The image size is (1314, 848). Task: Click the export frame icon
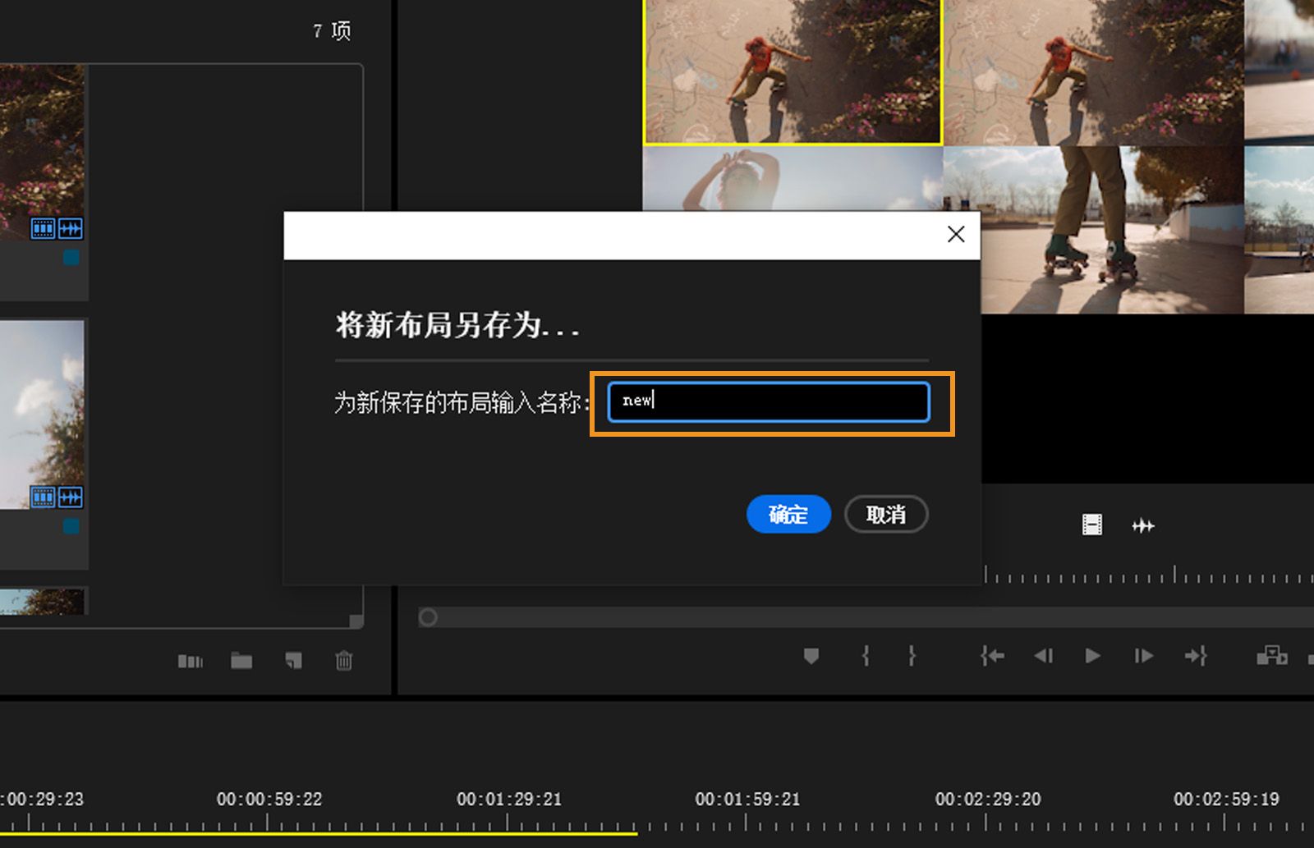tap(1271, 656)
